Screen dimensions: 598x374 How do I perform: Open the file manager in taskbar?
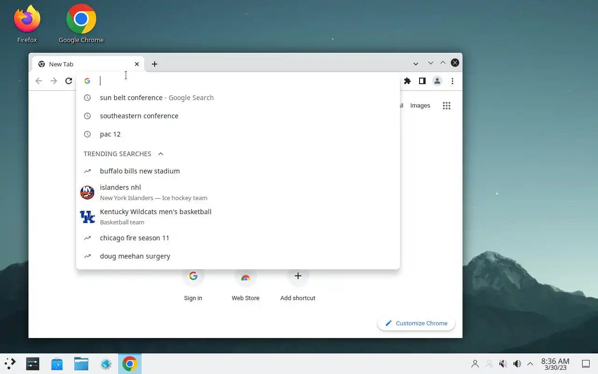click(x=81, y=364)
